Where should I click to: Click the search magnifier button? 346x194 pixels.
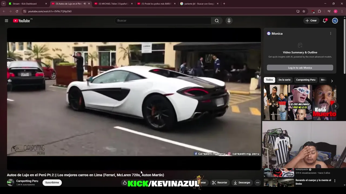point(217,21)
